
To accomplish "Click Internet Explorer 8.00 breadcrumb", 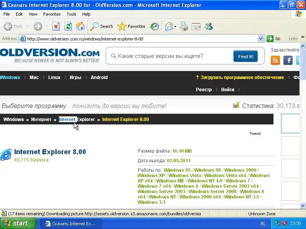I will pos(125,119).
